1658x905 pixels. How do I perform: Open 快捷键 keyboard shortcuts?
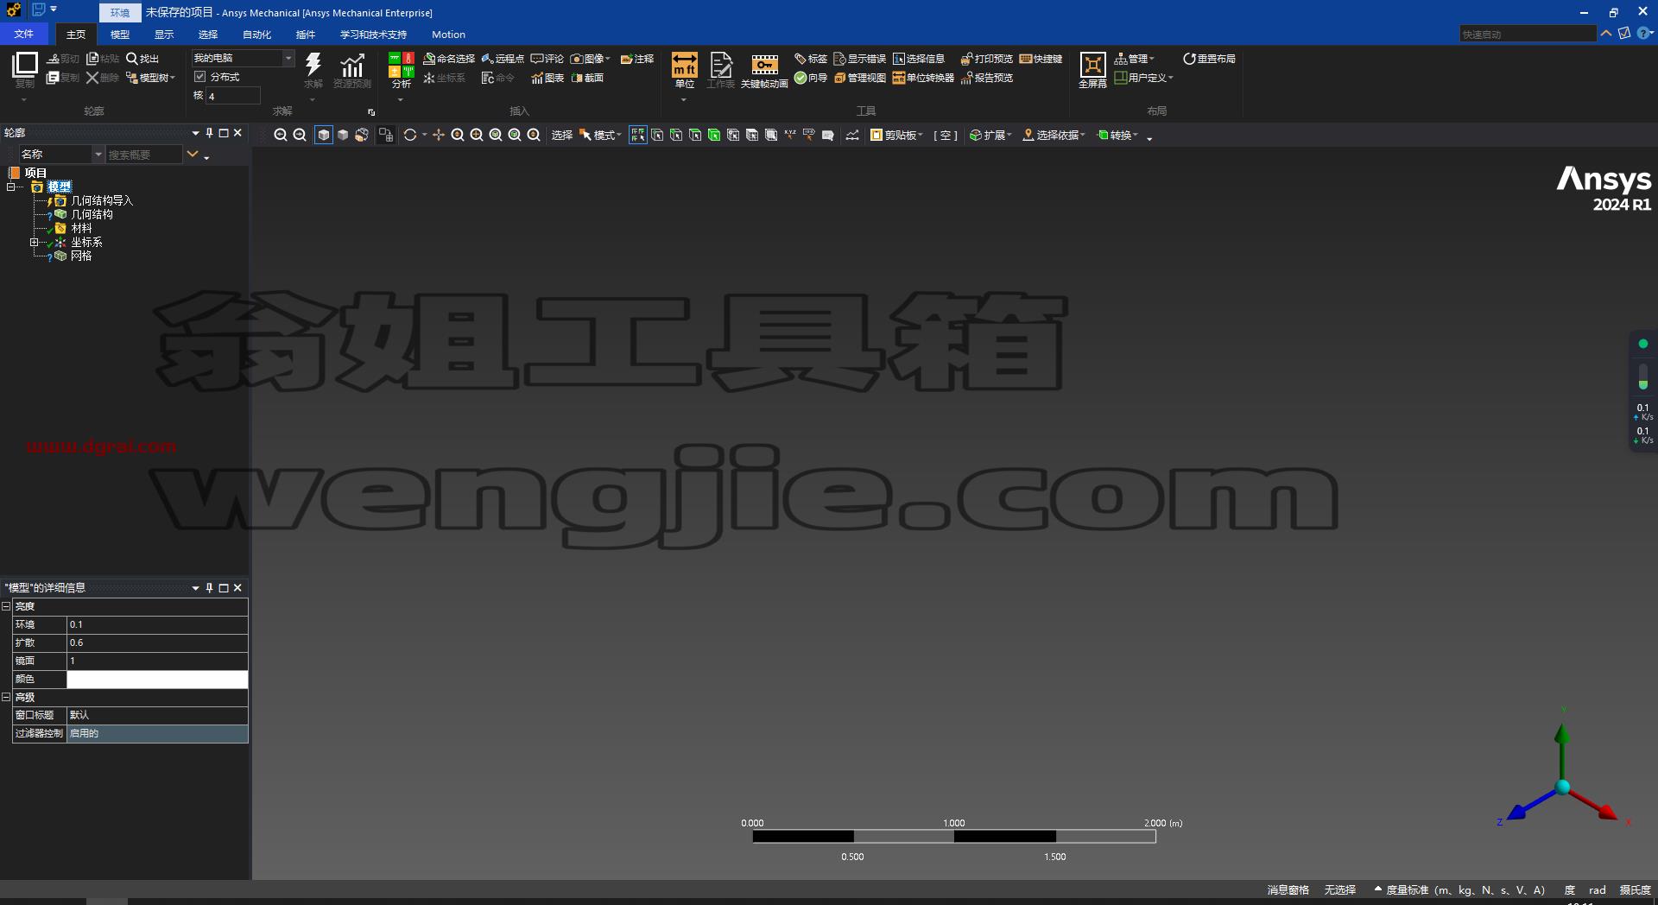tap(1041, 59)
